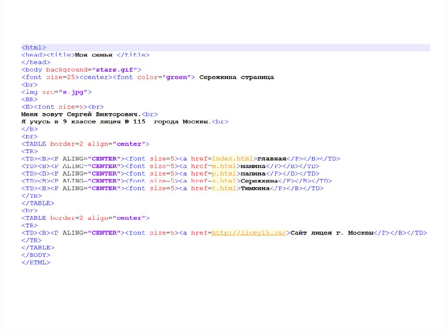Click the word "Тимкина" in the code

coord(255,188)
